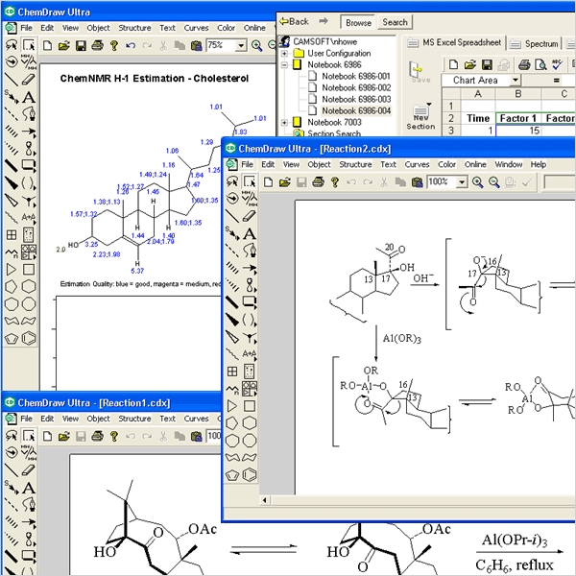This screenshot has height=576, width=576.
Task: Switch to MS Excel Spreadsheet tab
Action: (x=455, y=43)
